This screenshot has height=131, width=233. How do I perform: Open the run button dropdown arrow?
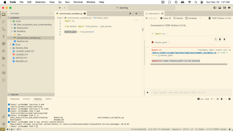click(133, 14)
